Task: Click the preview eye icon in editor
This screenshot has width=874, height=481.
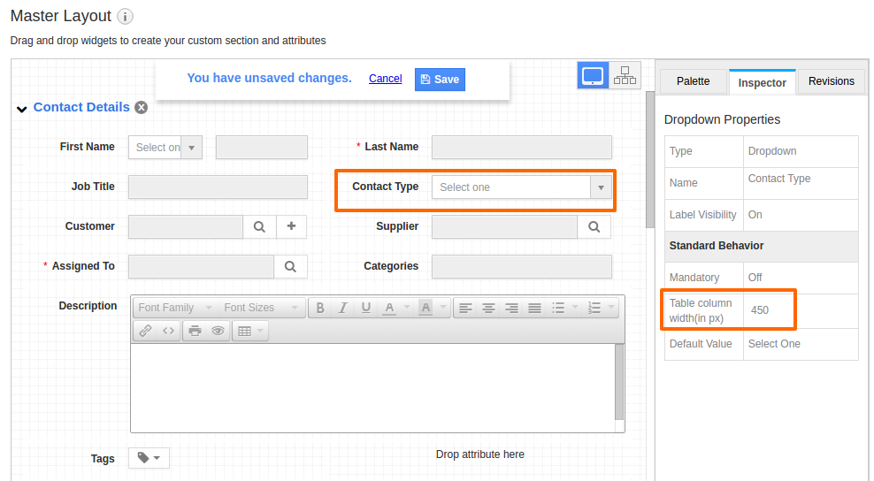Action: (218, 331)
